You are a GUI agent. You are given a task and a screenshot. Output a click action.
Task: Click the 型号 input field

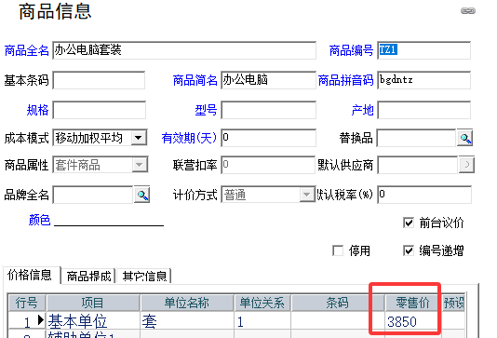pyautogui.click(x=268, y=110)
